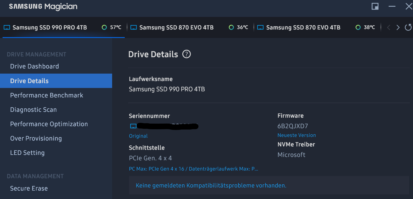
Task: Click the Drive Details page heading
Action: tap(153, 54)
